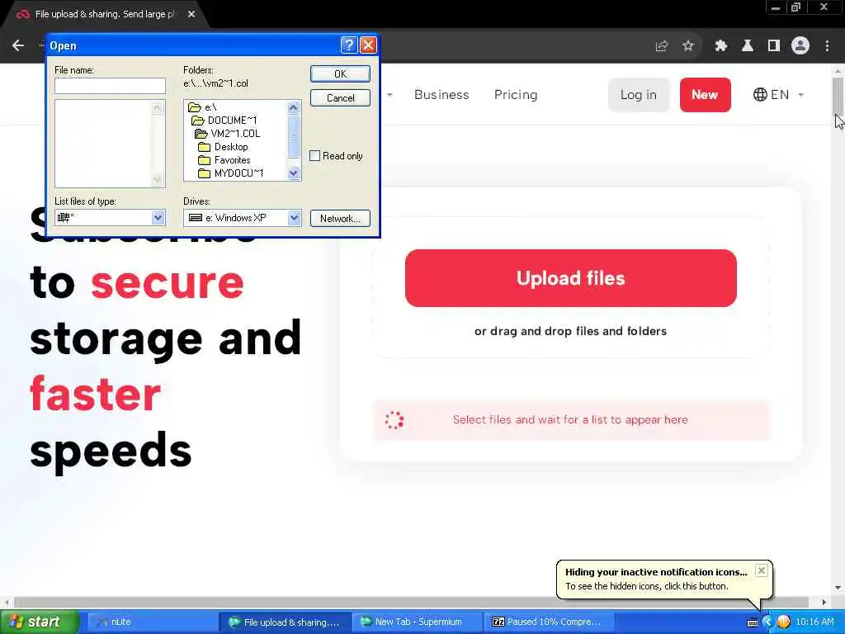Open the profile avatar icon

coord(800,46)
